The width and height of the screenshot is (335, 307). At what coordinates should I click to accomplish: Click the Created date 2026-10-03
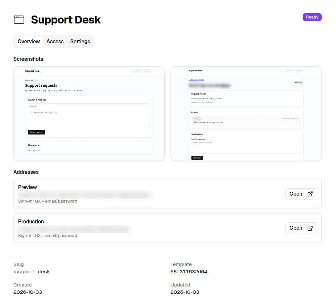pos(28,292)
